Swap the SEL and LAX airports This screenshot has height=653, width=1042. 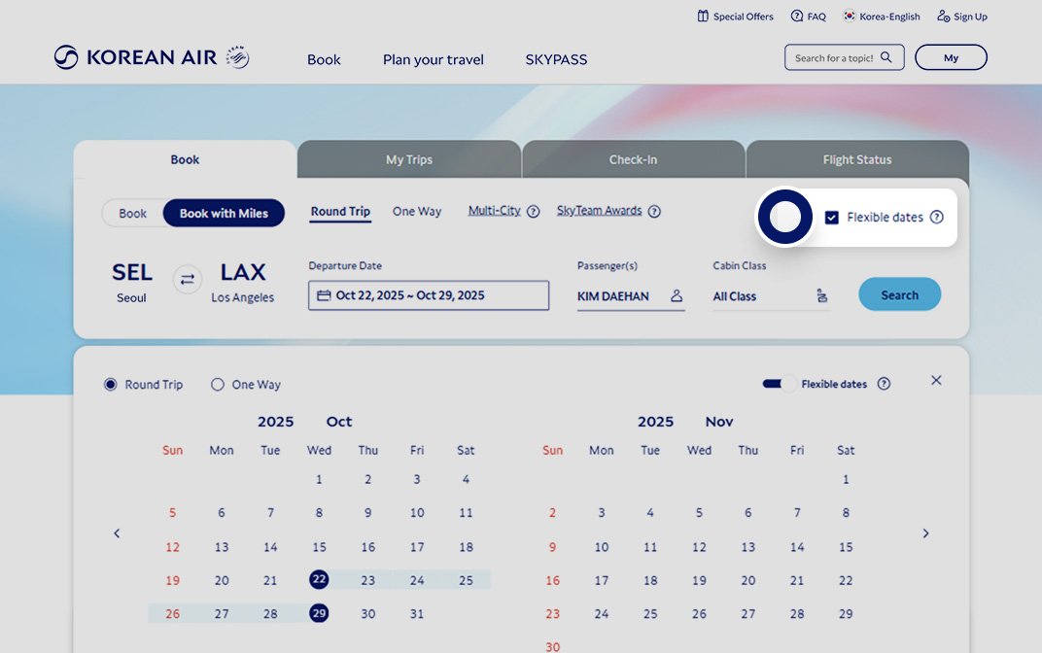coord(188,280)
